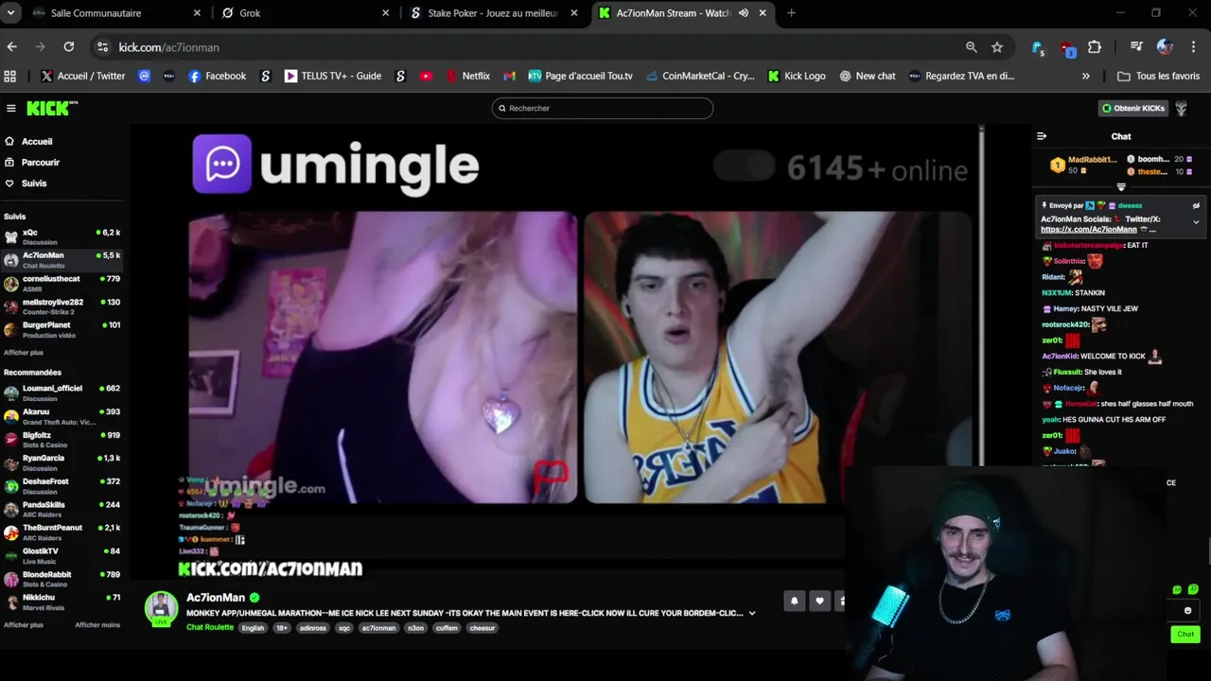Open the Facebook bookmark

(217, 76)
